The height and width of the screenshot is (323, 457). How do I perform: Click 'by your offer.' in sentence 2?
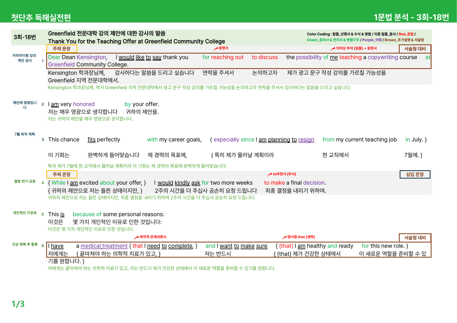(142, 104)
